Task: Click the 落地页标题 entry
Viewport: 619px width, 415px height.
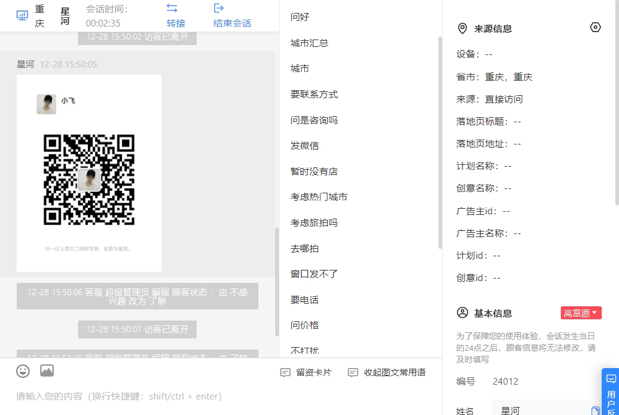Action: pyautogui.click(x=489, y=122)
